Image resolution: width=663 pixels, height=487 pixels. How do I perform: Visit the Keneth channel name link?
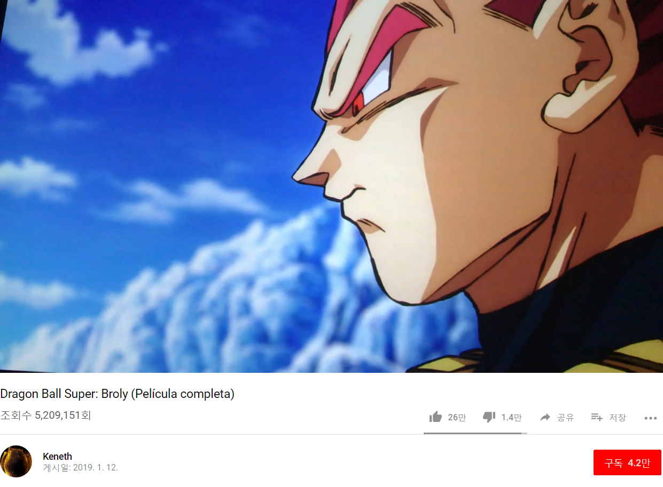[57, 457]
